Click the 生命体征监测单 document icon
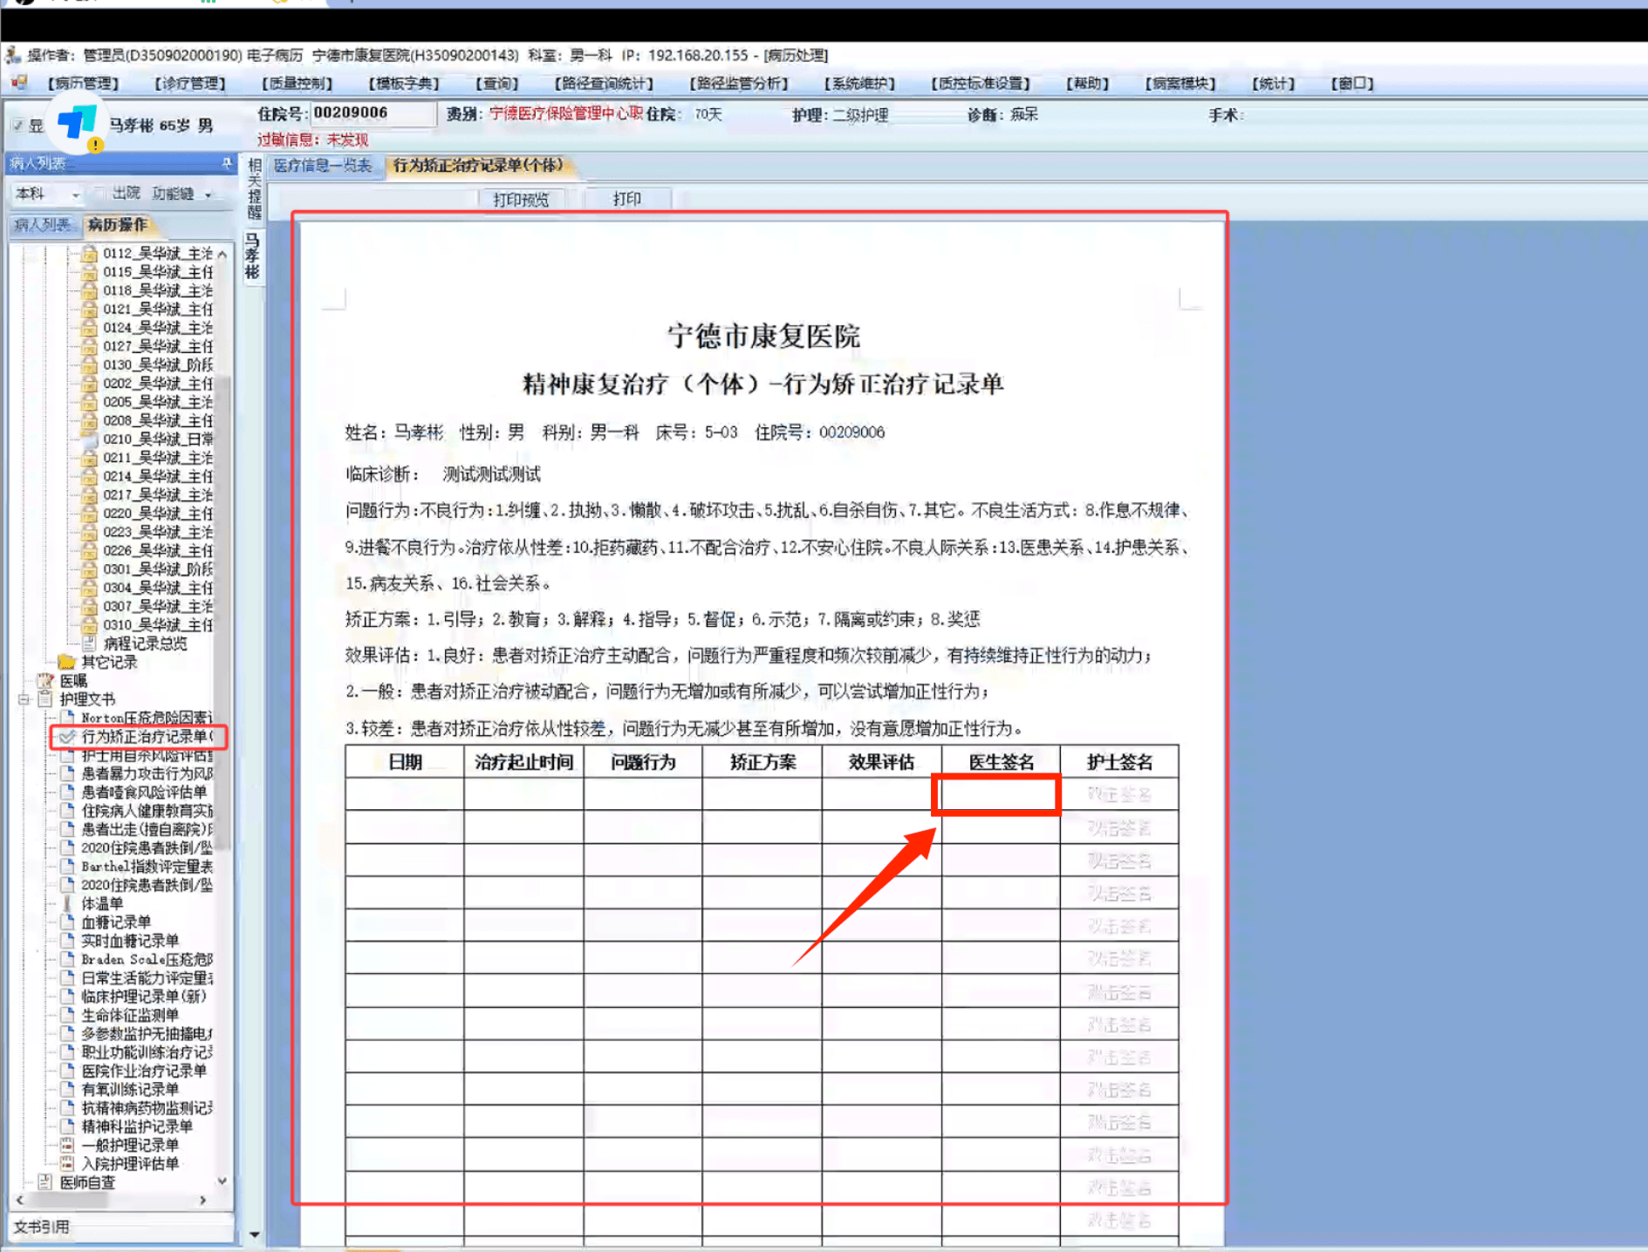This screenshot has width=1648, height=1252. point(67,1015)
